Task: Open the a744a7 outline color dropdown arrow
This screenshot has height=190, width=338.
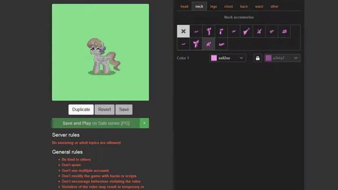Action: [296, 58]
